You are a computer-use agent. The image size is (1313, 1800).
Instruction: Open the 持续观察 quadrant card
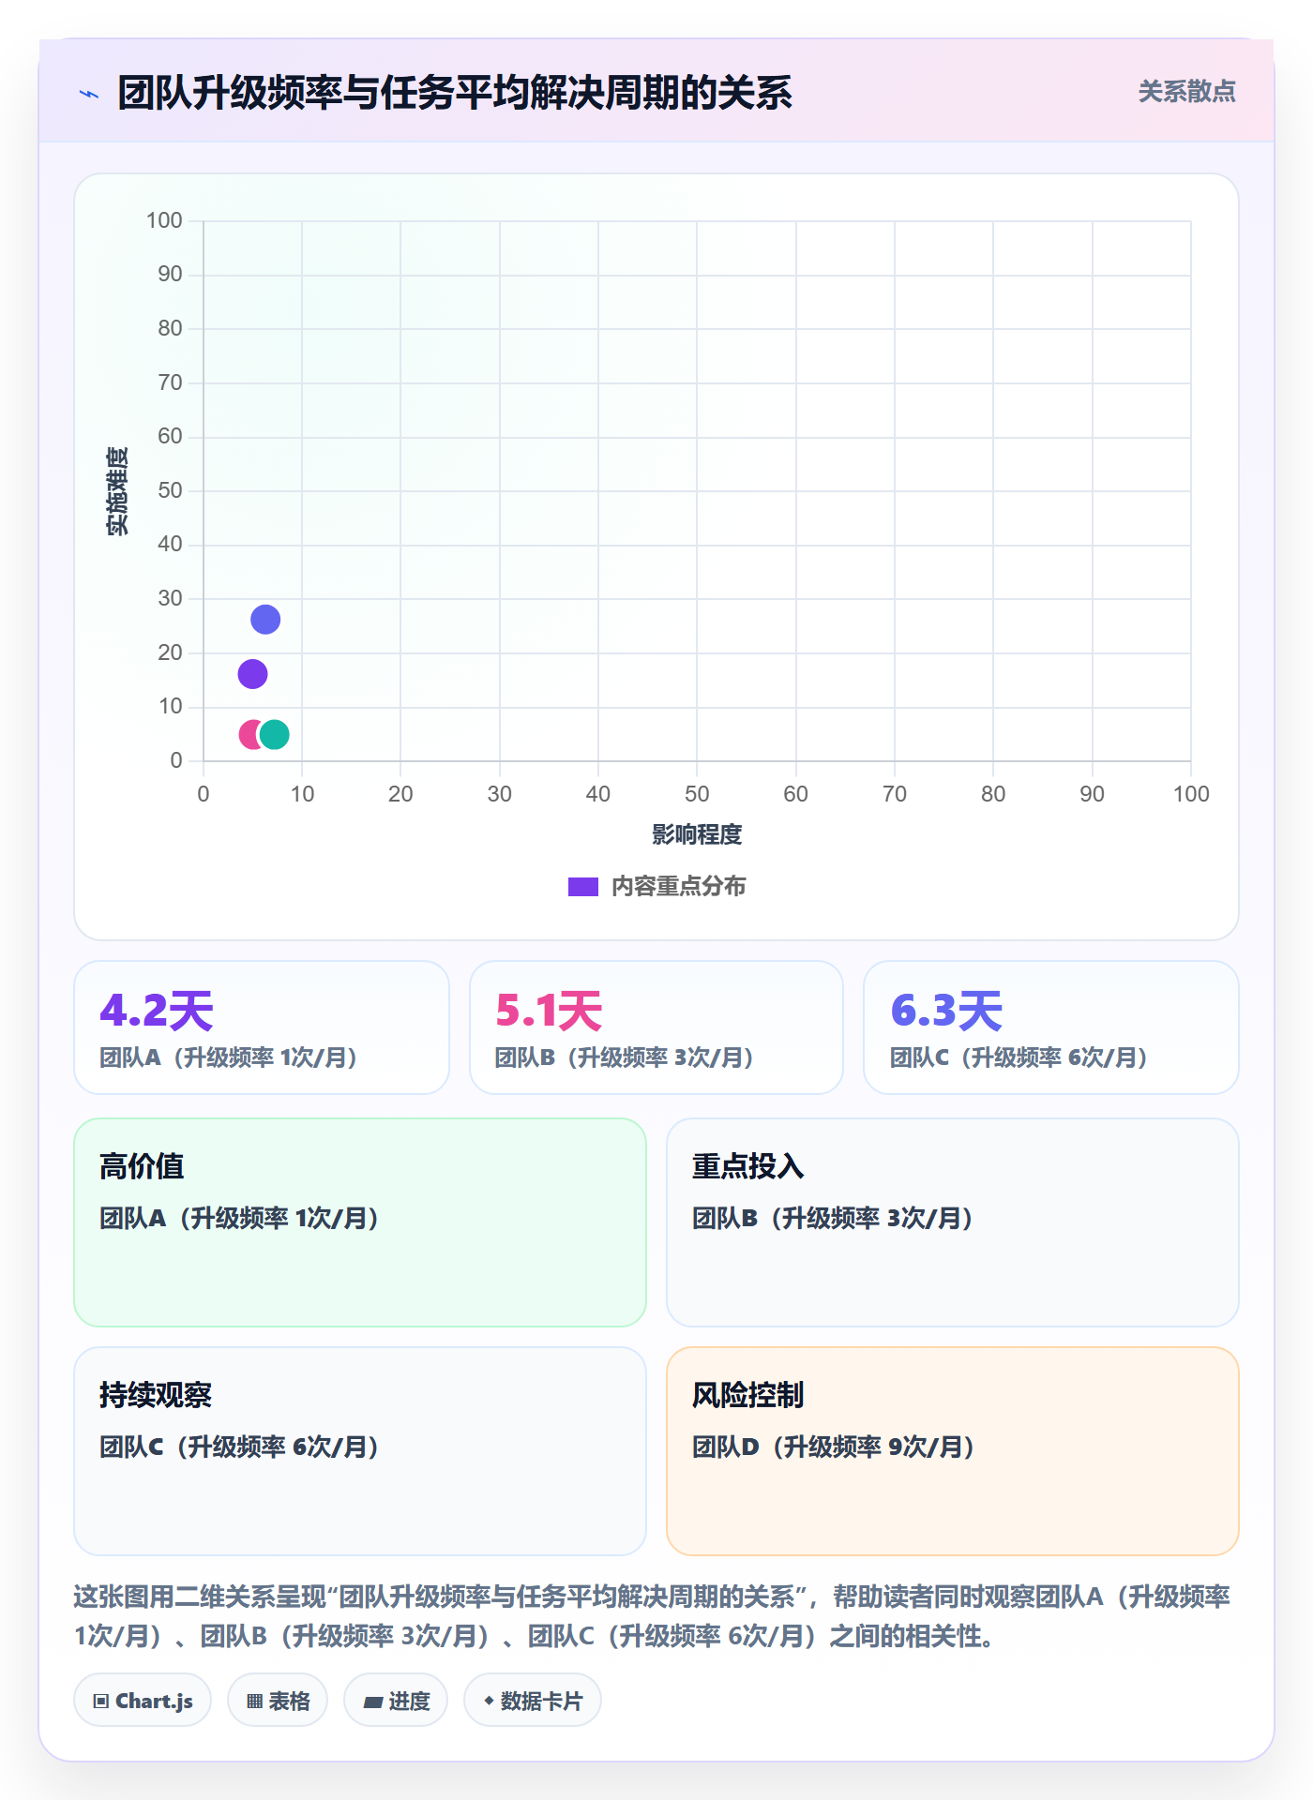pyautogui.click(x=360, y=1451)
